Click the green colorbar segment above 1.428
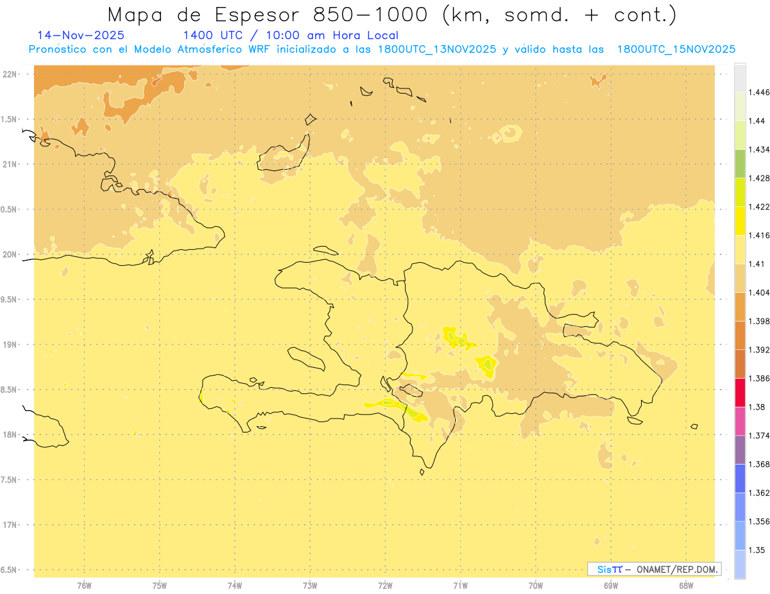The image size is (770, 594). (x=740, y=164)
